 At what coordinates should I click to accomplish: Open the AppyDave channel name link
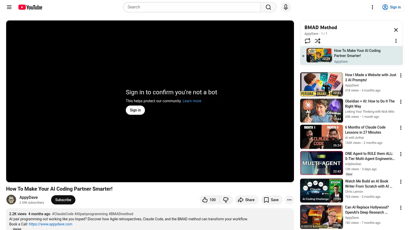[x=29, y=197]
